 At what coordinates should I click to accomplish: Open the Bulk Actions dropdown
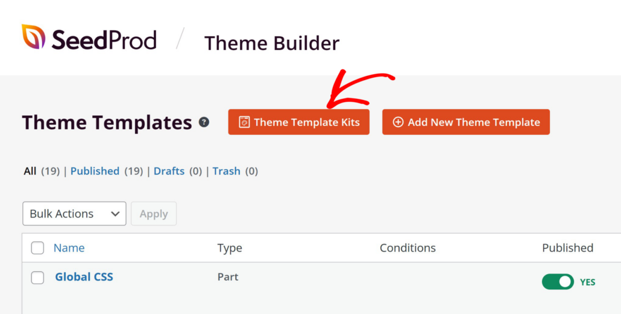74,214
